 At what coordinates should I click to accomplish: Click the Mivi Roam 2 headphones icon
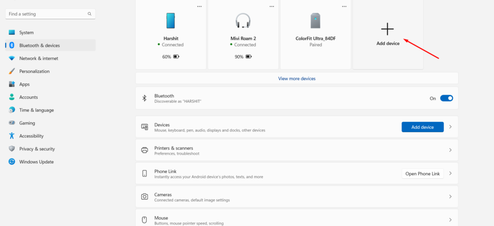pos(243,21)
